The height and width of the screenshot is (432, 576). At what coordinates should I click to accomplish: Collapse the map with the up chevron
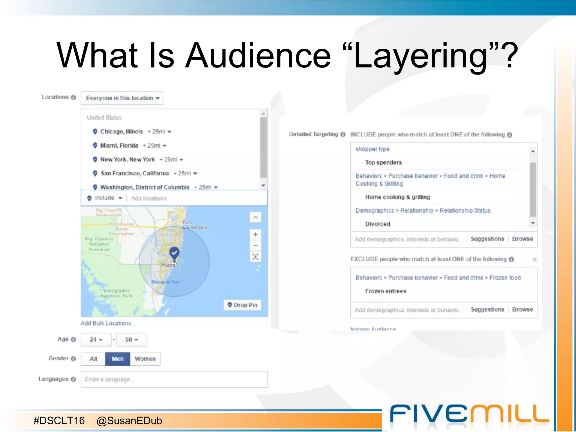(255, 217)
